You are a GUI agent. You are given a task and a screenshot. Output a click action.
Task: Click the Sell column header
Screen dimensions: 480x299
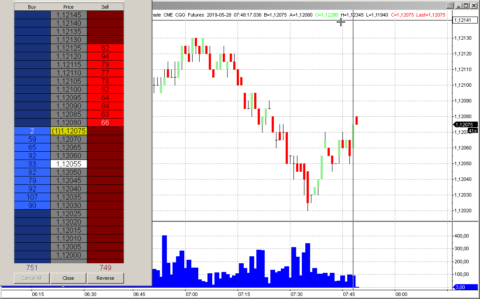click(x=105, y=7)
